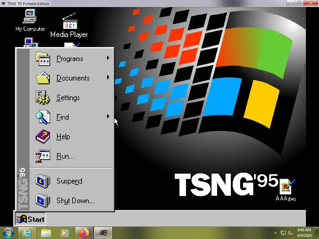Viewport: 319px width, 239px height.
Task: Open the Windows 7 Start orb
Action: [x=8, y=233]
